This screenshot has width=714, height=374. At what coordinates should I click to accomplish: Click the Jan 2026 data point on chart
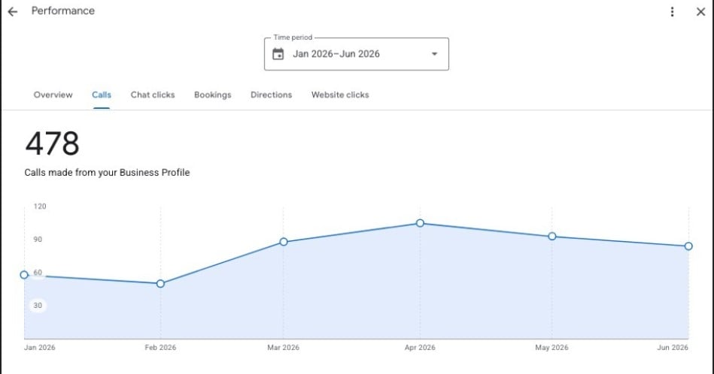(x=24, y=275)
